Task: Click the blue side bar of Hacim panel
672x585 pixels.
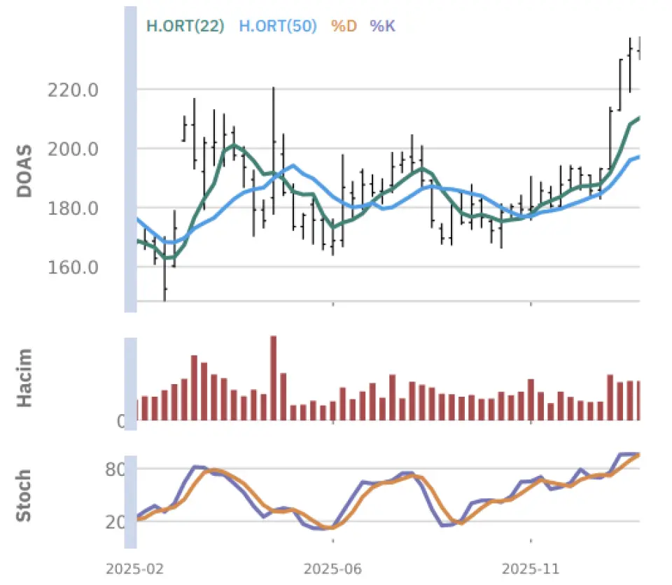Action: (x=130, y=380)
